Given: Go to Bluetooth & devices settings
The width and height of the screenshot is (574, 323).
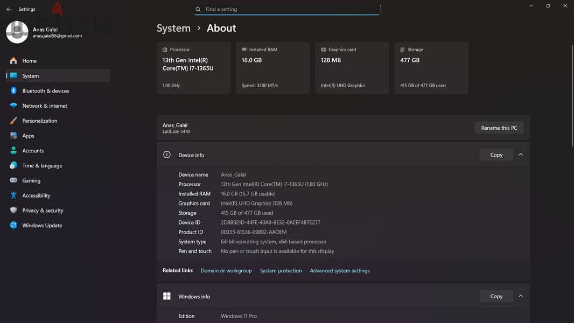Looking at the screenshot, I should 58,91.
